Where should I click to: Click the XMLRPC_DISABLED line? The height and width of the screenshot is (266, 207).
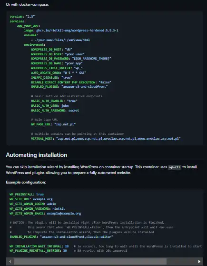pos(51,78)
